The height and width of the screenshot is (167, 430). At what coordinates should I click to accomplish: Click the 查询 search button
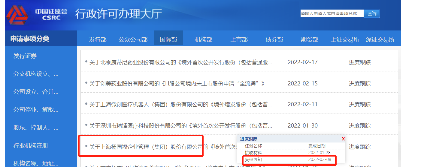372,13
